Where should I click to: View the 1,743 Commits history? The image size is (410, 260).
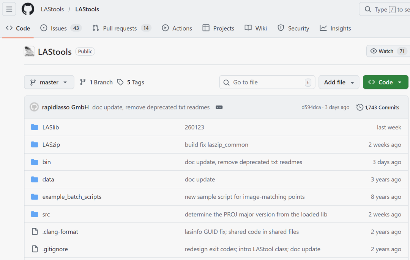[x=378, y=107]
